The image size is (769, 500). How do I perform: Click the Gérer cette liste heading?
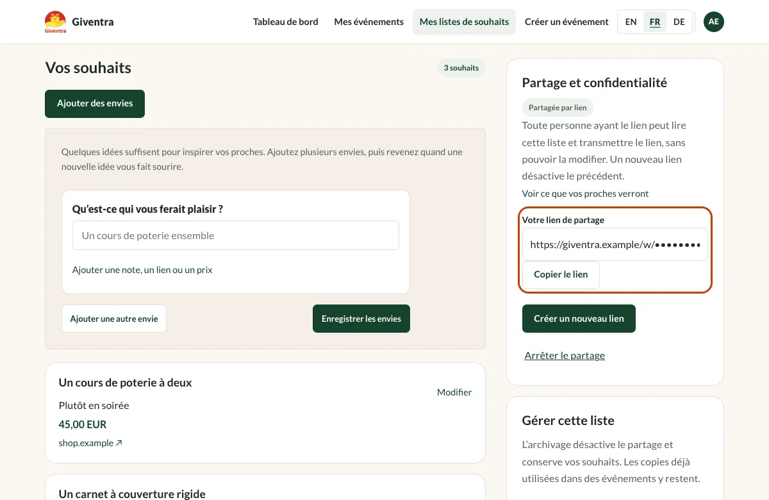coord(568,421)
